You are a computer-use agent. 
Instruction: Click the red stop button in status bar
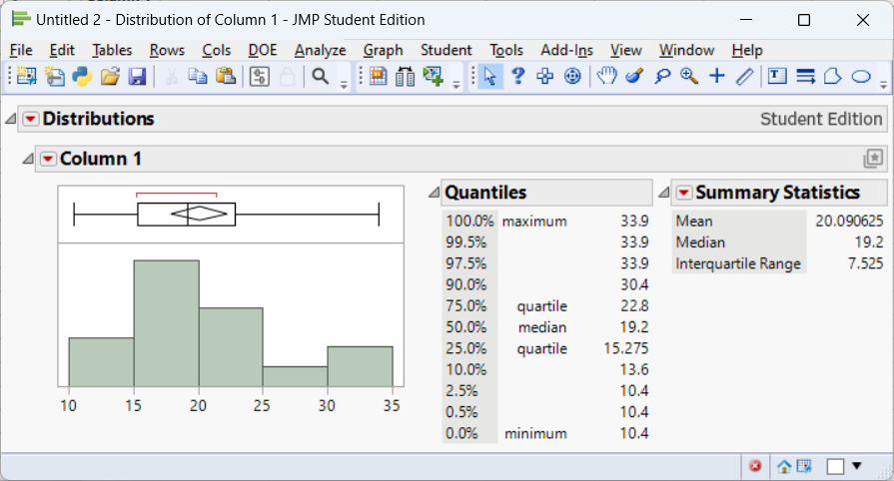pyautogui.click(x=756, y=466)
